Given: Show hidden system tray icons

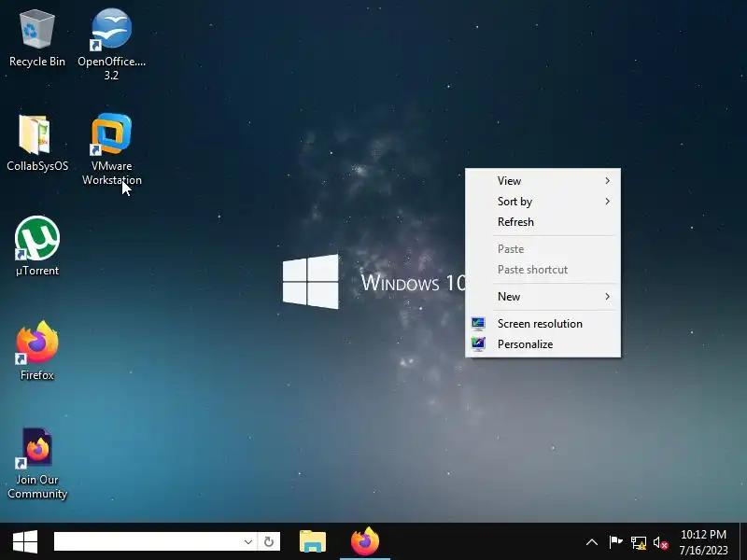Looking at the screenshot, I should tap(592, 542).
